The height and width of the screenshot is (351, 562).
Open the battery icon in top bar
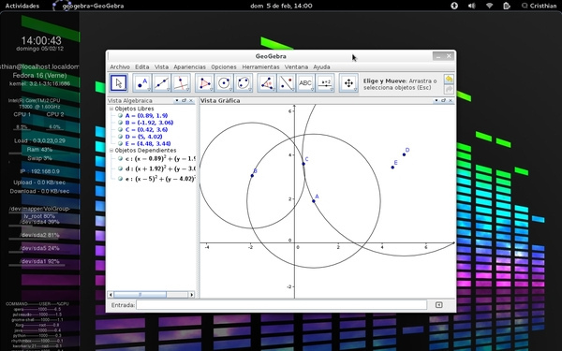(507, 6)
